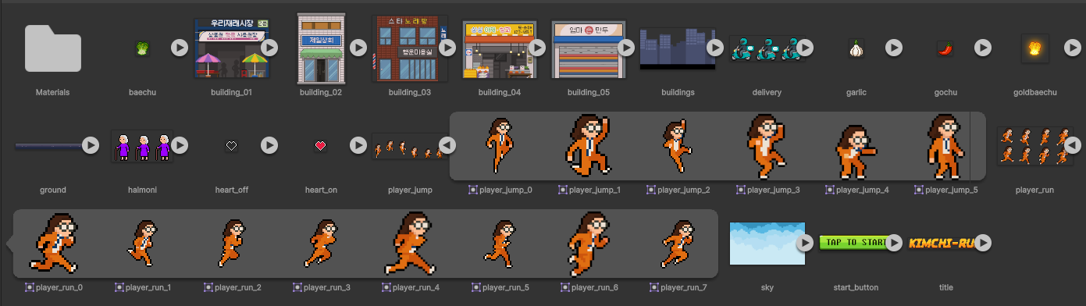Open the Materials folder
This screenshot has width=1086, height=306.
point(53,48)
